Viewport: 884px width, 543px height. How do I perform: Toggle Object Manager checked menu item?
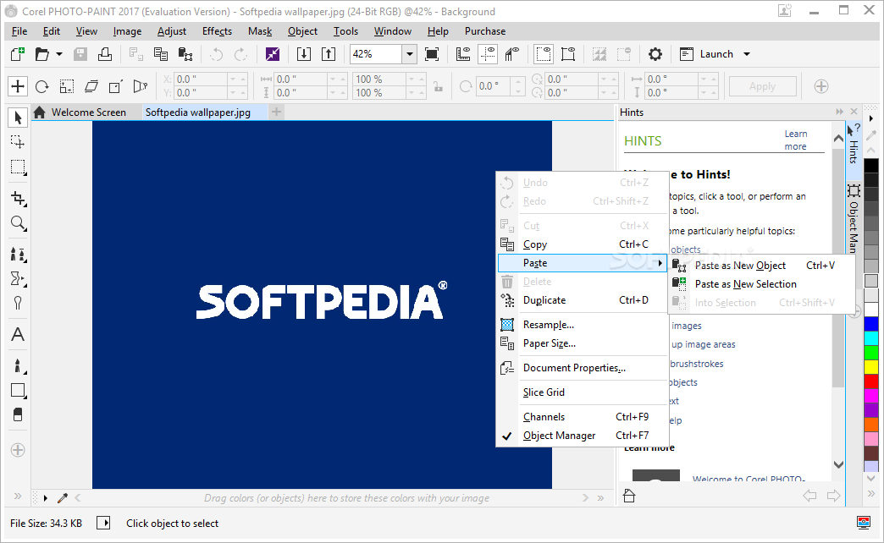583,436
